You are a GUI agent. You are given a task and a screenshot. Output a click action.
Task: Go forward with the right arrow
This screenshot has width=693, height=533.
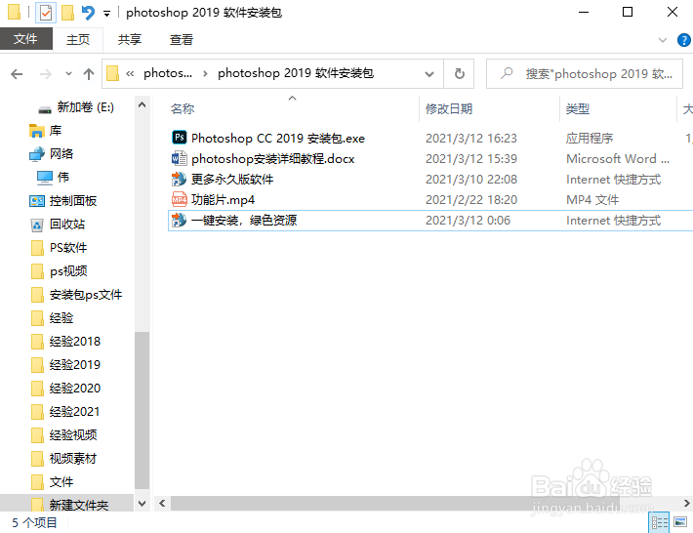click(x=46, y=74)
